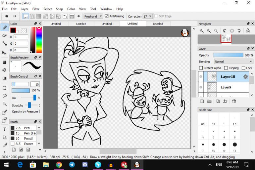Open the Correction value dropdown
Viewport: 255px width, 170px height.
pyautogui.click(x=148, y=16)
